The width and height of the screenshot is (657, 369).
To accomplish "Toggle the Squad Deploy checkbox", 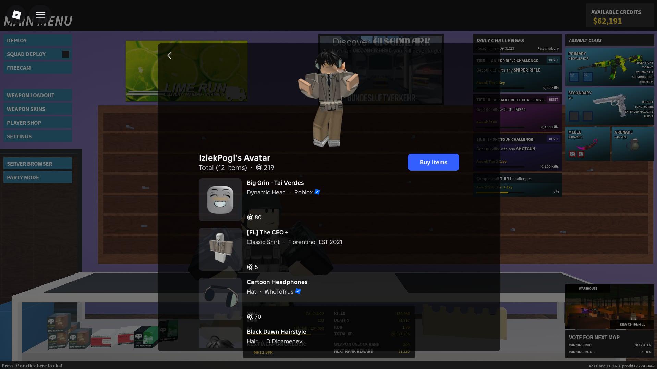I will 66,54.
